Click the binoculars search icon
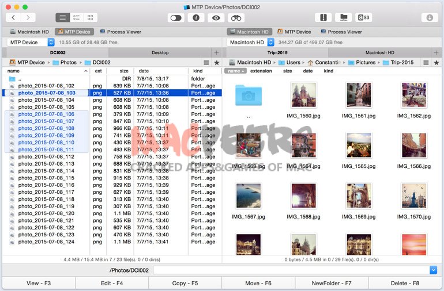Image resolution: width=444 pixels, height=291 pixels. [x=236, y=18]
